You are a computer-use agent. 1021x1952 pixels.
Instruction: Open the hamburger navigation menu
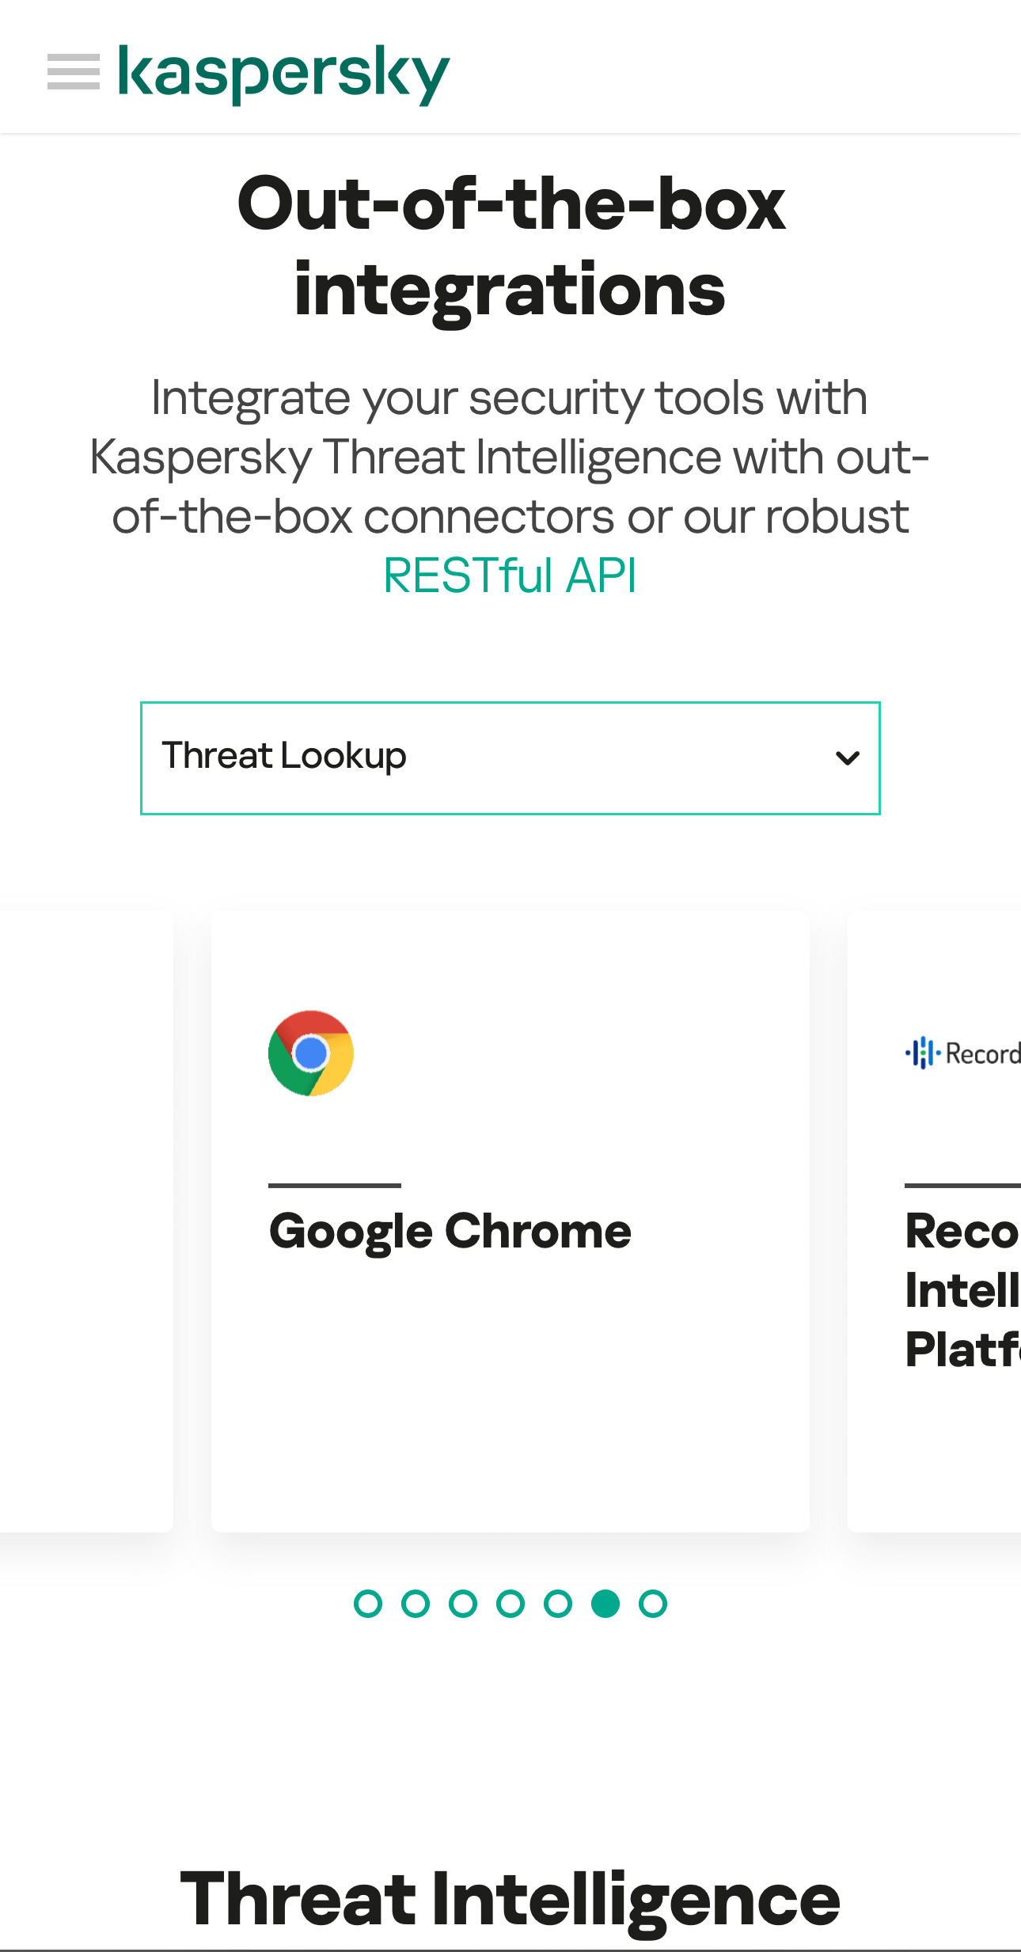coord(74,72)
